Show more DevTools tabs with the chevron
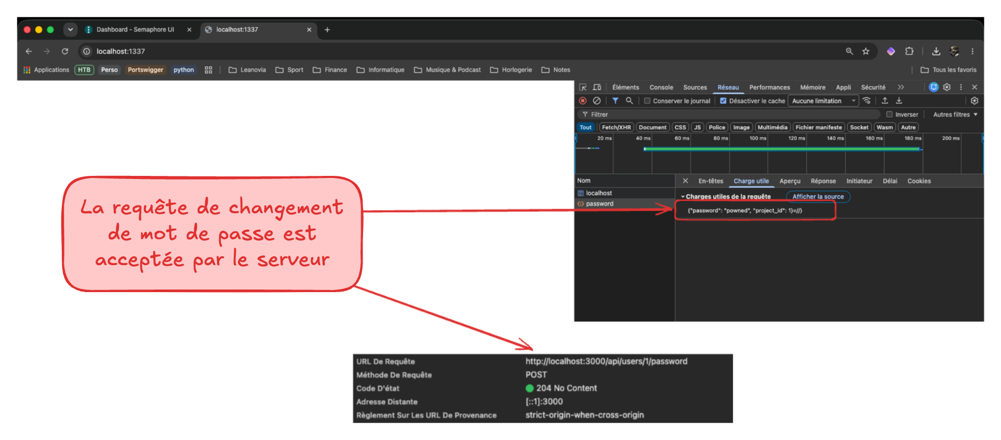Viewport: 1001px width, 440px height. (x=901, y=87)
